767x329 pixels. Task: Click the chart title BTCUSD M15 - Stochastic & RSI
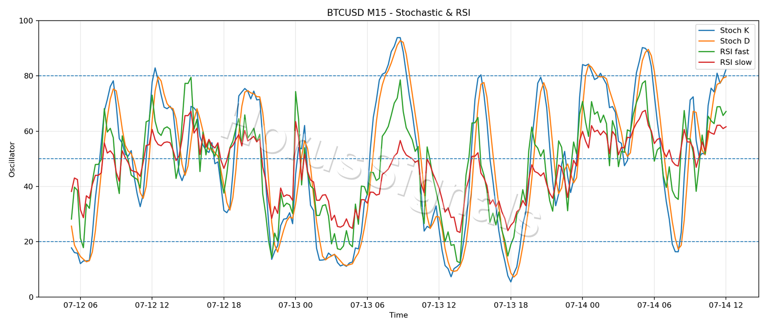coord(398,13)
